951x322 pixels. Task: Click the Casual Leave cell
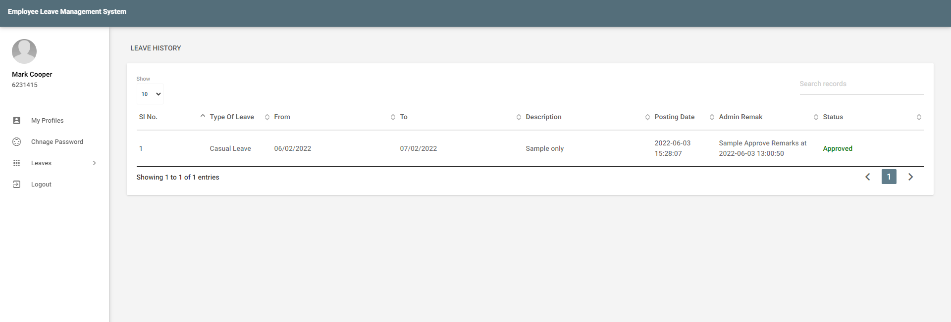(230, 148)
